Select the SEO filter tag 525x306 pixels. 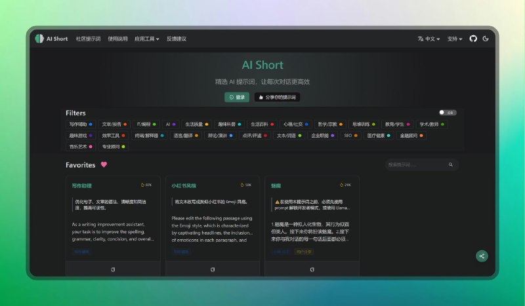350,136
